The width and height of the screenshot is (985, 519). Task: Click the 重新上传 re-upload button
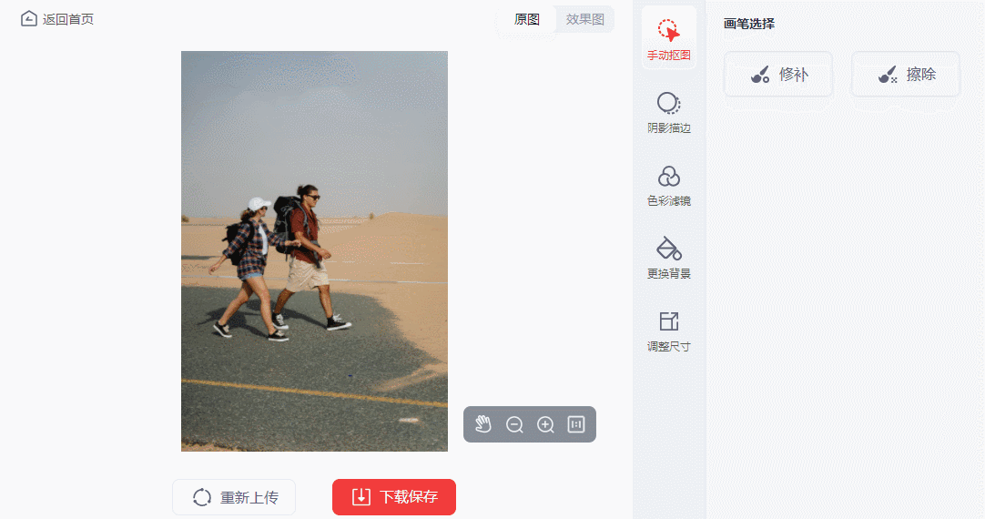click(x=234, y=497)
